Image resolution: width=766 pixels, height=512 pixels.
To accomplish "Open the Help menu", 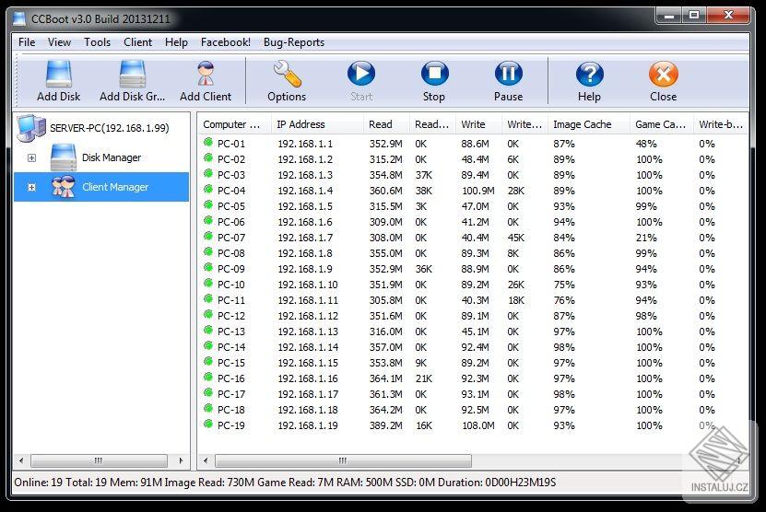I will coord(176,42).
